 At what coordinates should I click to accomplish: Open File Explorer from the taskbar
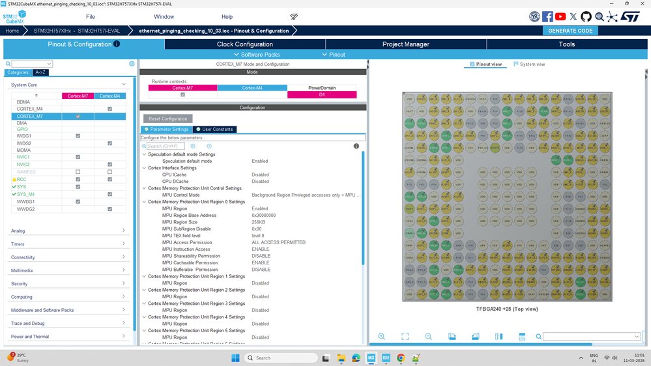(341, 358)
